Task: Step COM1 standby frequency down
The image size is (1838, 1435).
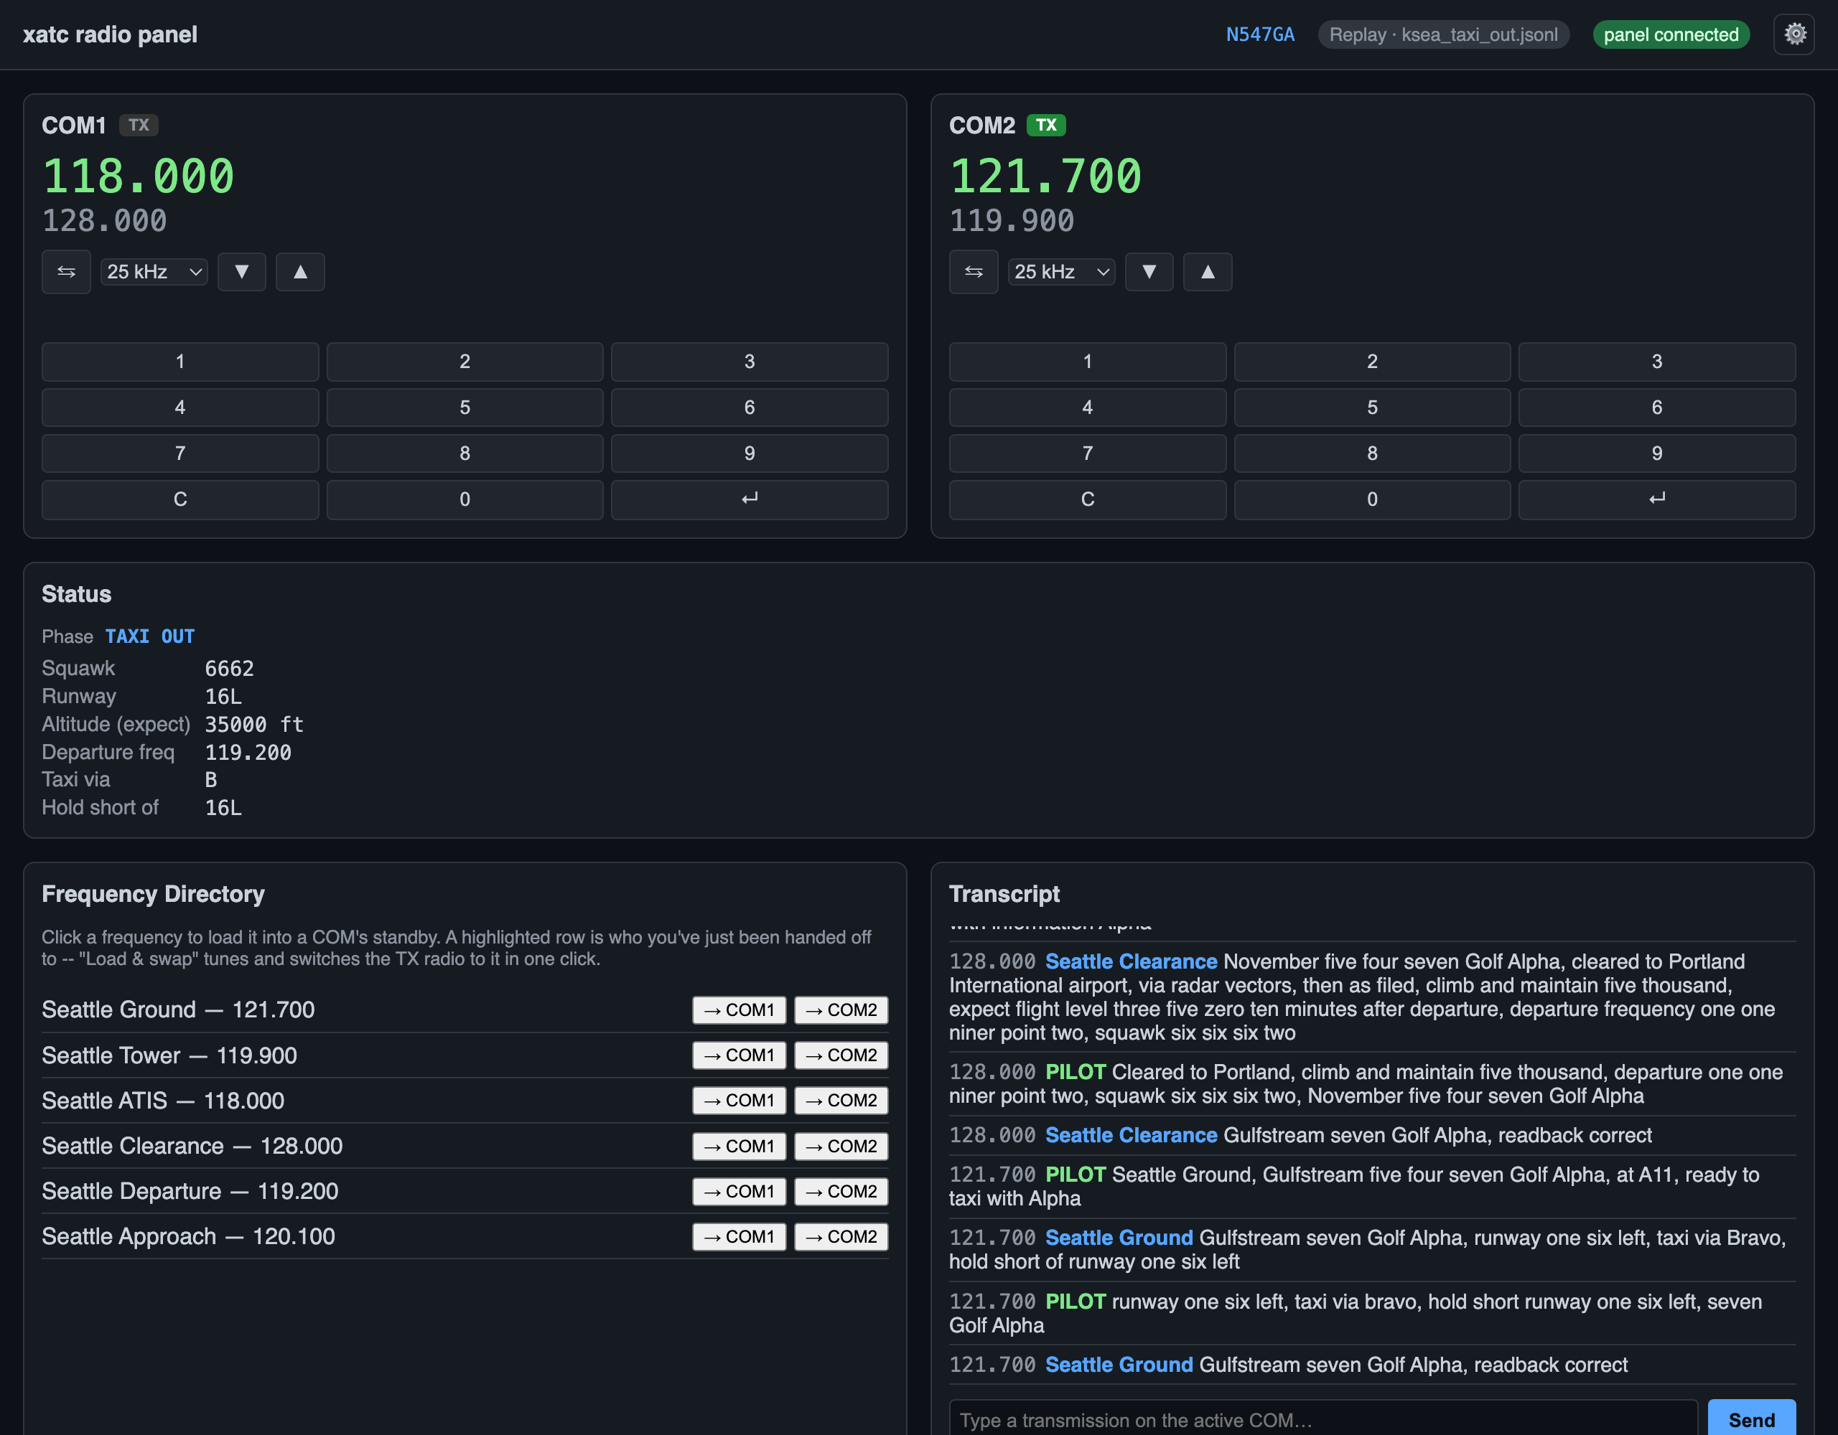Action: pyautogui.click(x=241, y=272)
